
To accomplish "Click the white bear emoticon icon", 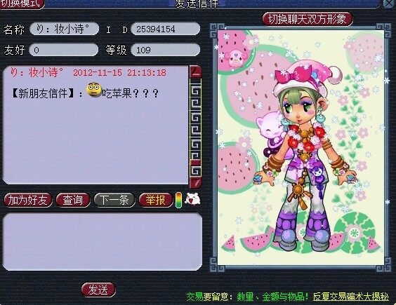I will pos(192,199).
